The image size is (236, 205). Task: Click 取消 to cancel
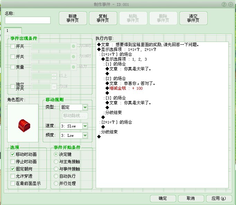point(191,198)
